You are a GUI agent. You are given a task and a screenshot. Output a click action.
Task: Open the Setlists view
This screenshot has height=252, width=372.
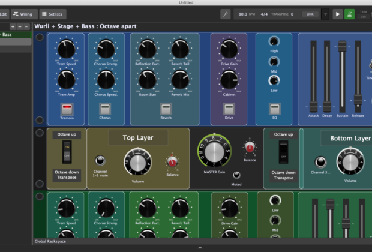[53, 14]
